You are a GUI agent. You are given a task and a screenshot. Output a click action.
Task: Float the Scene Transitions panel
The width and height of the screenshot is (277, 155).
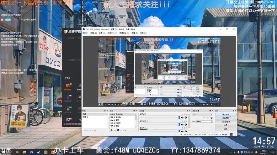pos(210,111)
